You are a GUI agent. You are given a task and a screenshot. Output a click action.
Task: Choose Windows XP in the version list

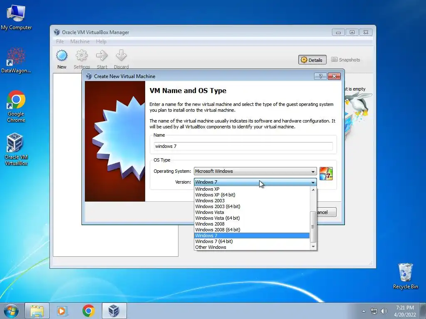[252, 189]
